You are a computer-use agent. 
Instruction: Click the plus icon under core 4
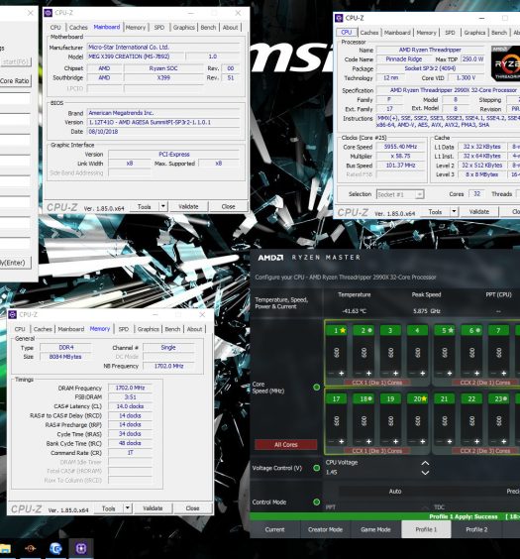pyautogui.click(x=423, y=374)
